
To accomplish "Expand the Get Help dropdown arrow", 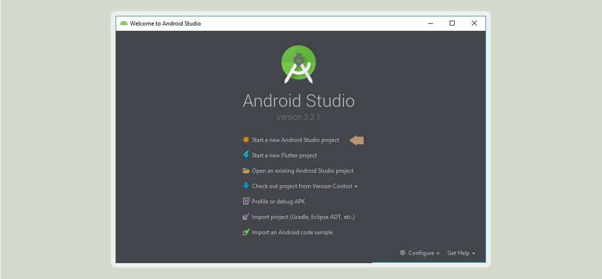I will pos(473,254).
